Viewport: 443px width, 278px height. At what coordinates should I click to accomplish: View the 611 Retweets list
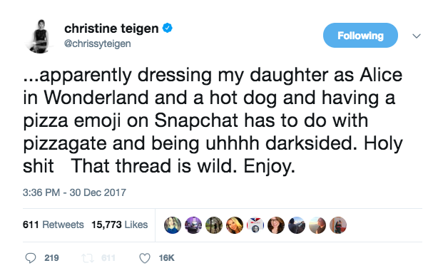[x=53, y=225]
